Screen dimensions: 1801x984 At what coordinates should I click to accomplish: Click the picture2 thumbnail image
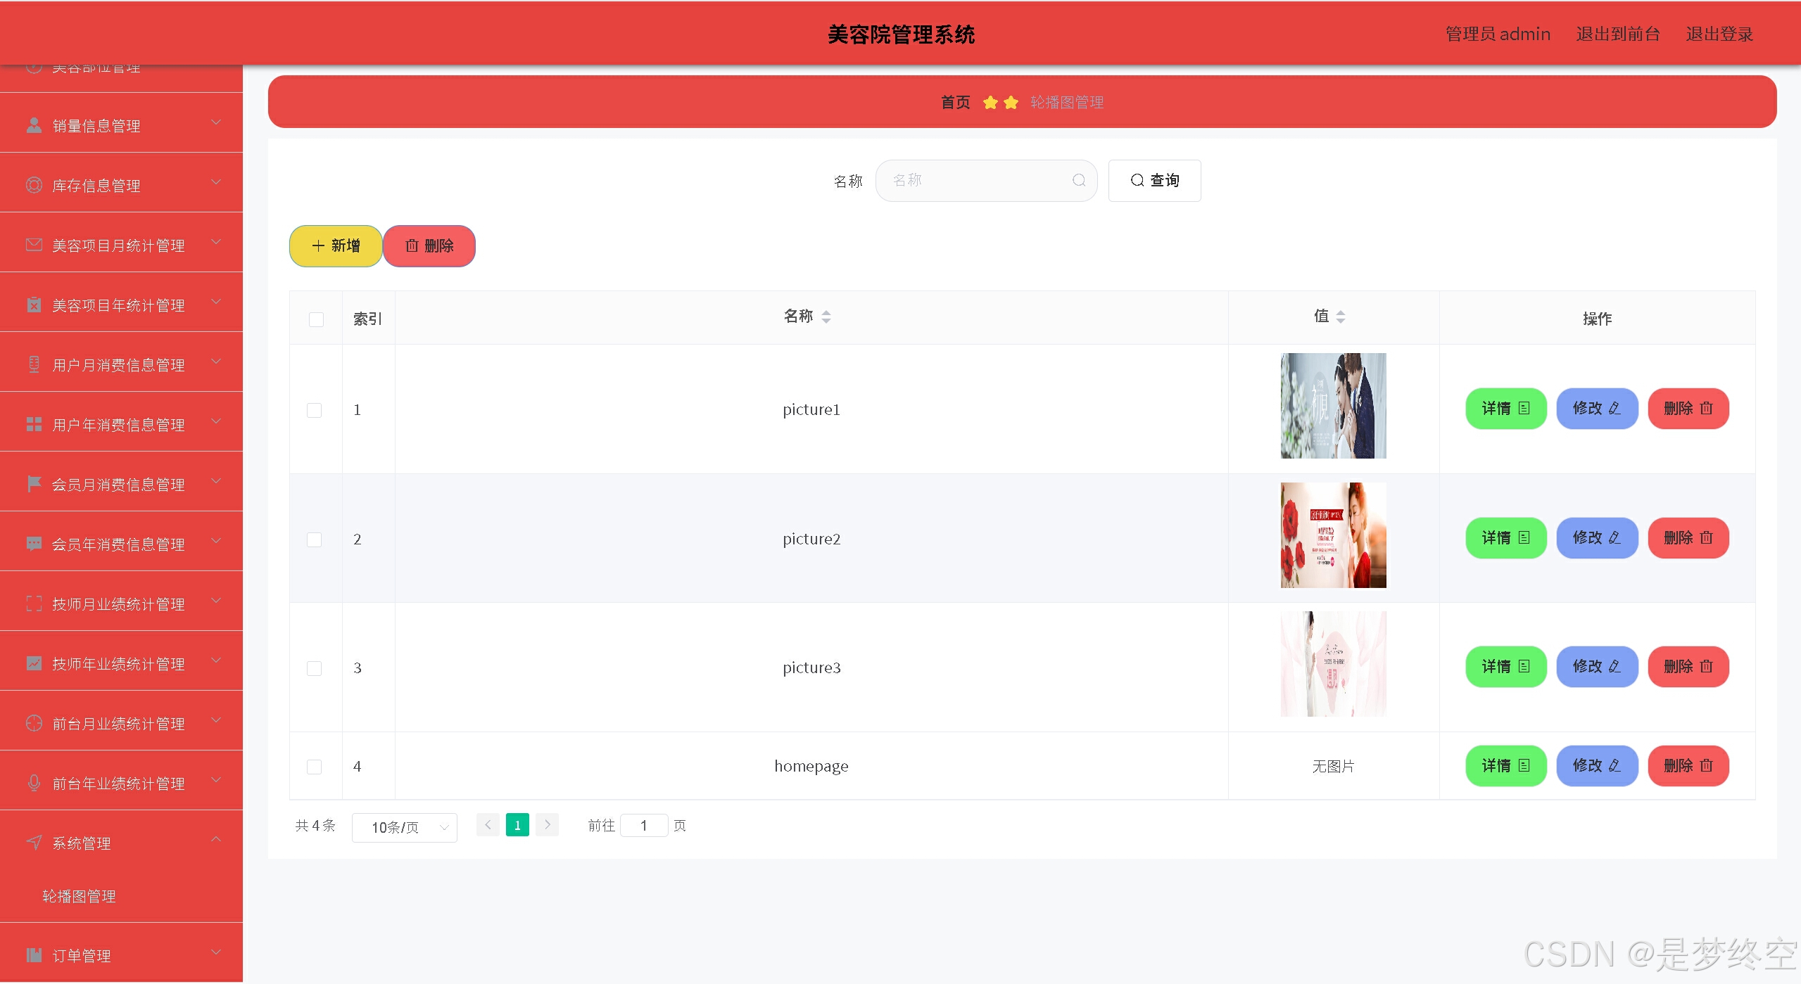click(1333, 535)
